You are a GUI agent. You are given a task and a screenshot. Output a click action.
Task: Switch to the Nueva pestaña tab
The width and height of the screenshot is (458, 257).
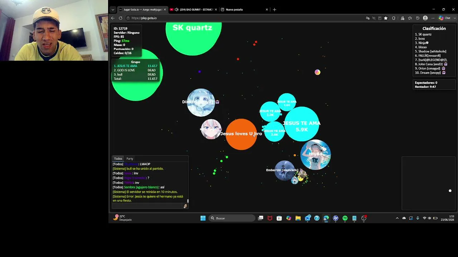tap(244, 10)
